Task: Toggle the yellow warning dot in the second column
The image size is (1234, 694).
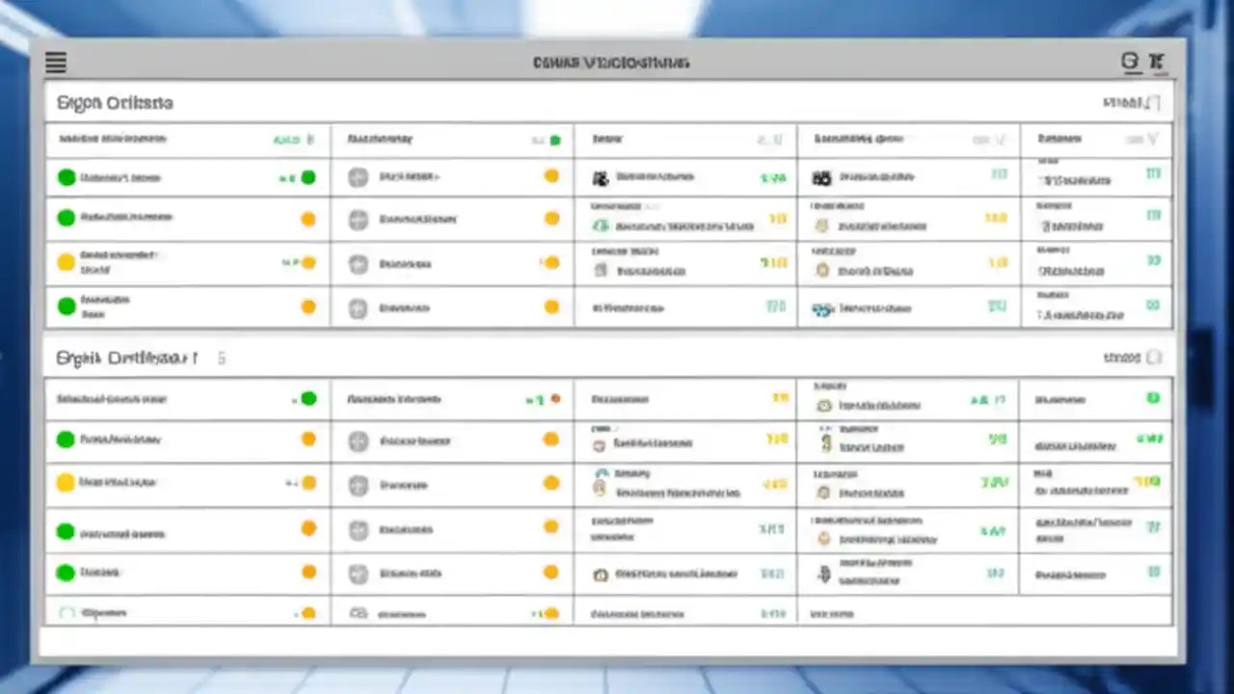Action: pyautogui.click(x=551, y=175)
